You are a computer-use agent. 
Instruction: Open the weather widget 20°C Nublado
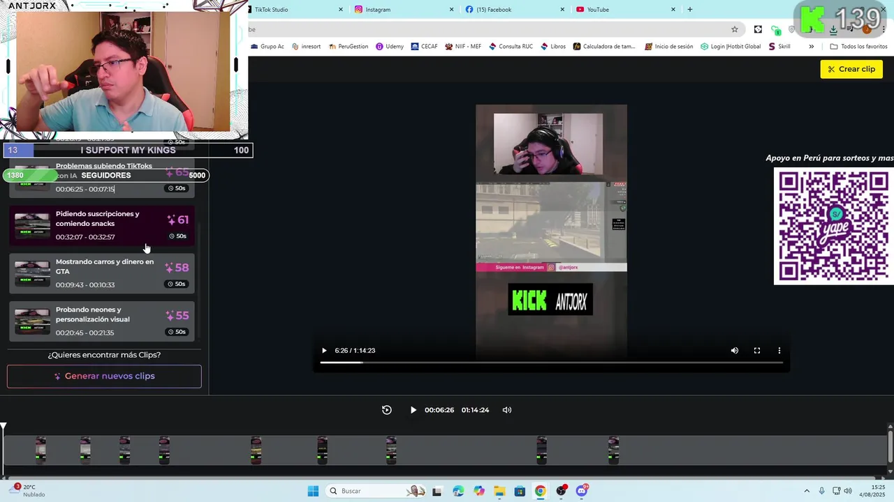tap(28, 491)
